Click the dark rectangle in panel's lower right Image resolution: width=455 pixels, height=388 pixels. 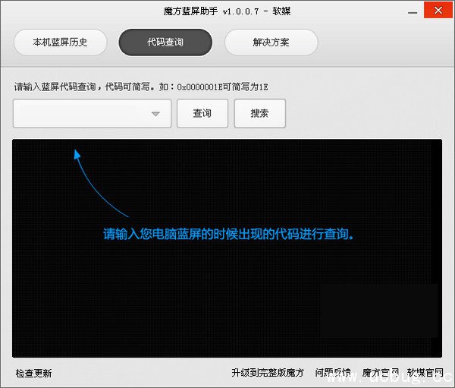point(379,310)
